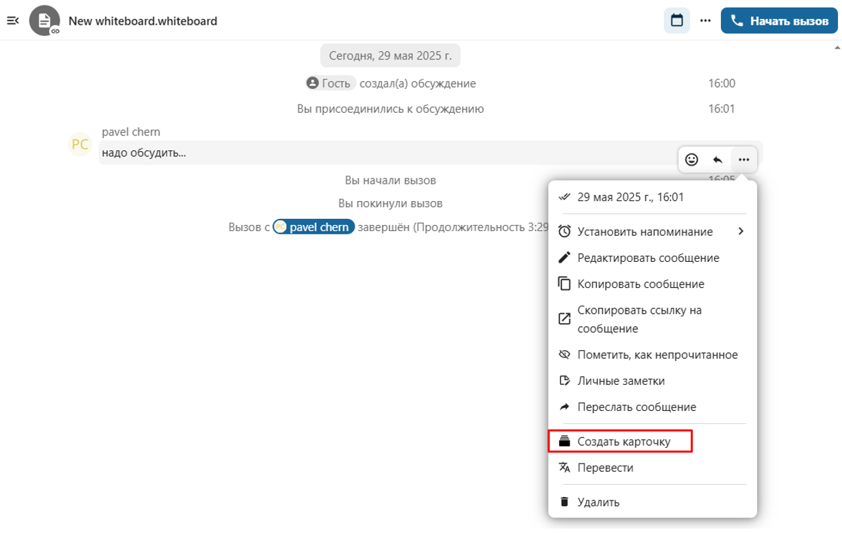Click the Перевести translate option
Image resolution: width=842 pixels, height=534 pixels.
605,468
